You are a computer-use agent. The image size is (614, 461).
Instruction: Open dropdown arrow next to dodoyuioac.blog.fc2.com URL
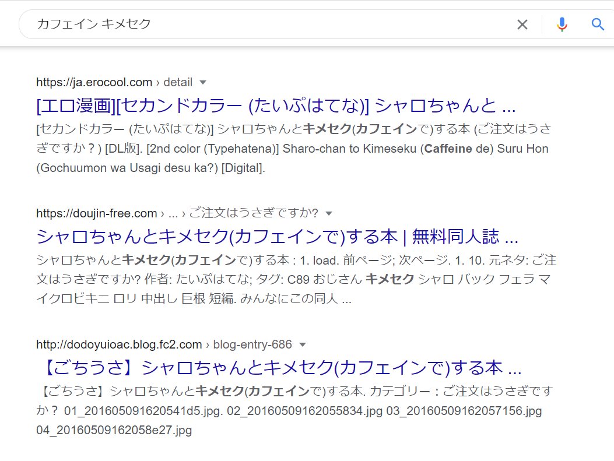point(302,345)
